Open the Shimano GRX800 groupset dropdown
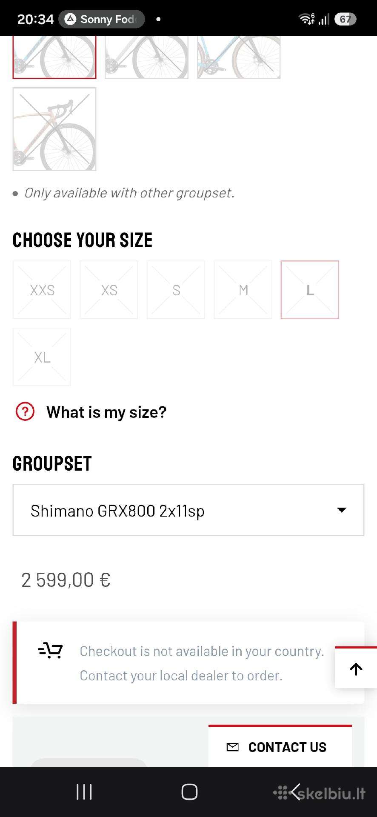The width and height of the screenshot is (377, 817). [x=188, y=510]
